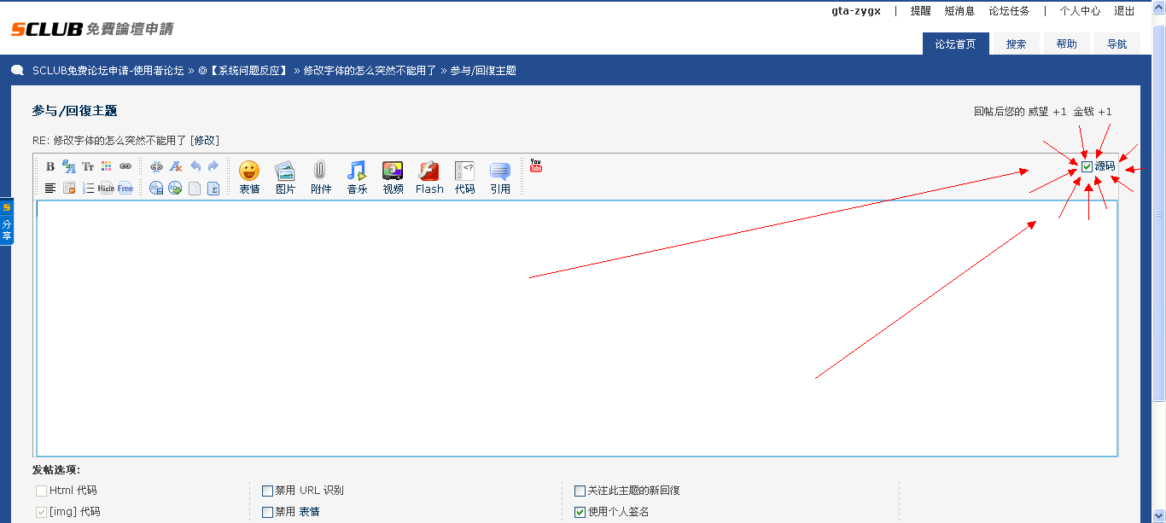Open the text color palette icon

coord(107,167)
